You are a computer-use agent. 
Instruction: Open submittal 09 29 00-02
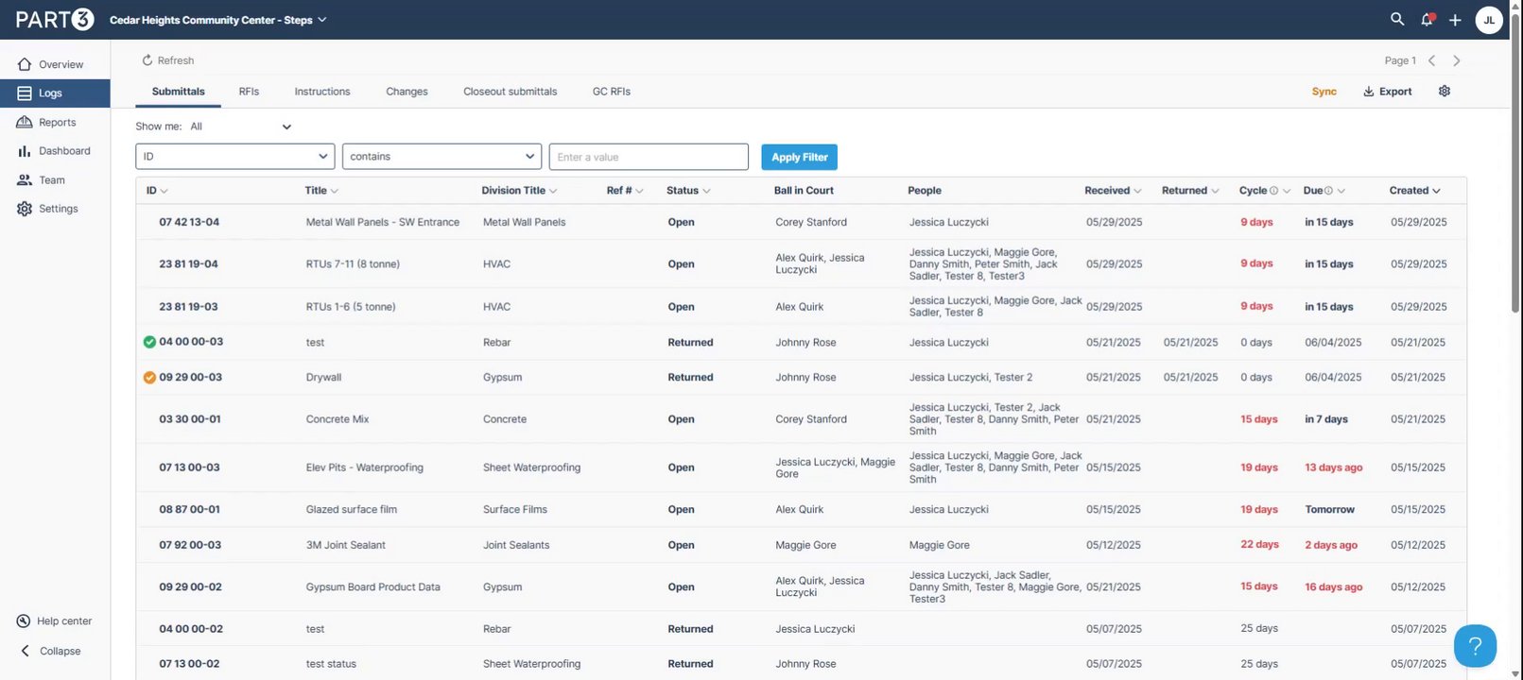coord(190,586)
